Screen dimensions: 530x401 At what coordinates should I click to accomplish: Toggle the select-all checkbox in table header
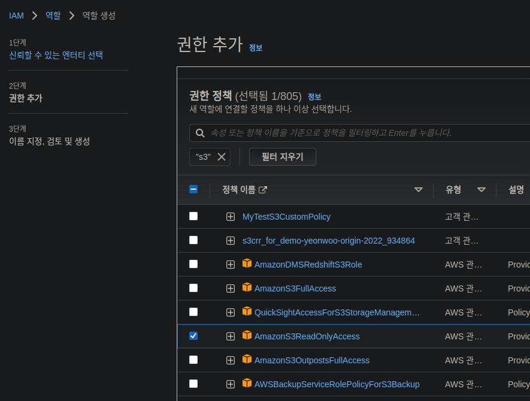[x=193, y=189]
